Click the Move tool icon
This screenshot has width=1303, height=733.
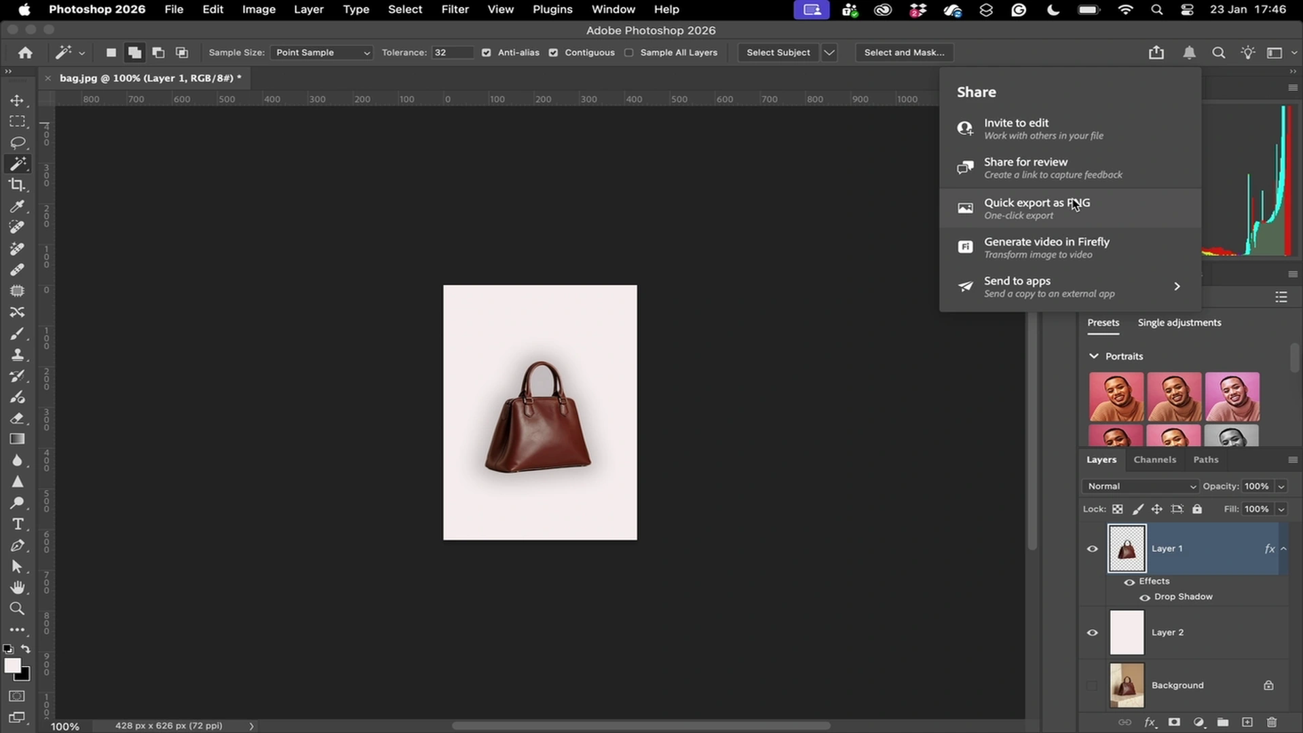[17, 100]
